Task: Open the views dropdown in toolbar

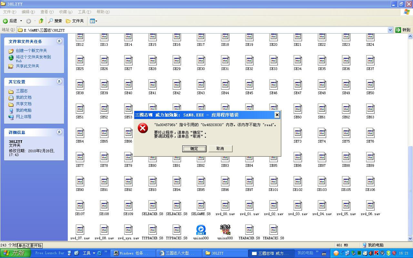Action: (x=93, y=21)
